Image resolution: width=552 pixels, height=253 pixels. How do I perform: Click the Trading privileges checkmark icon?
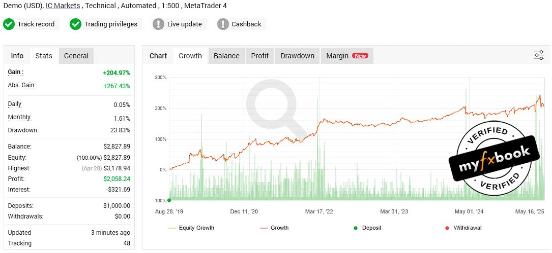click(76, 24)
